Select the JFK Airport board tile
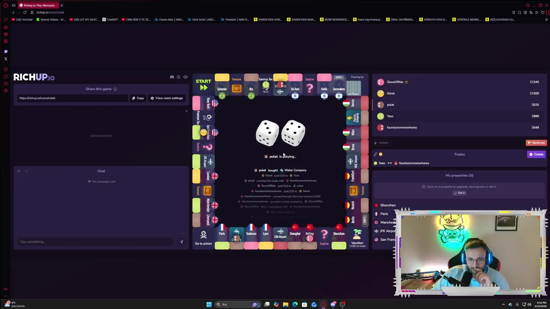The height and width of the screenshot is (309, 550). coord(203,161)
